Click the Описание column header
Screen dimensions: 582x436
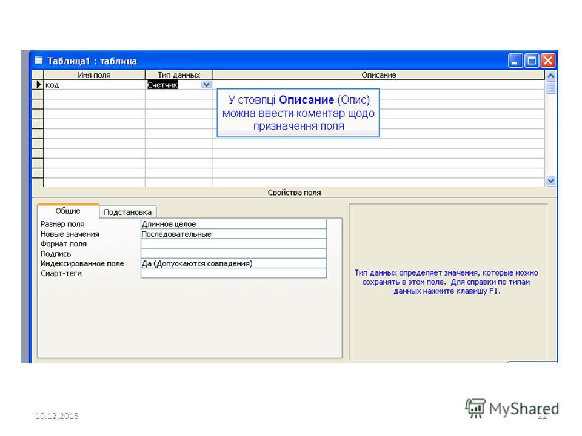point(379,75)
